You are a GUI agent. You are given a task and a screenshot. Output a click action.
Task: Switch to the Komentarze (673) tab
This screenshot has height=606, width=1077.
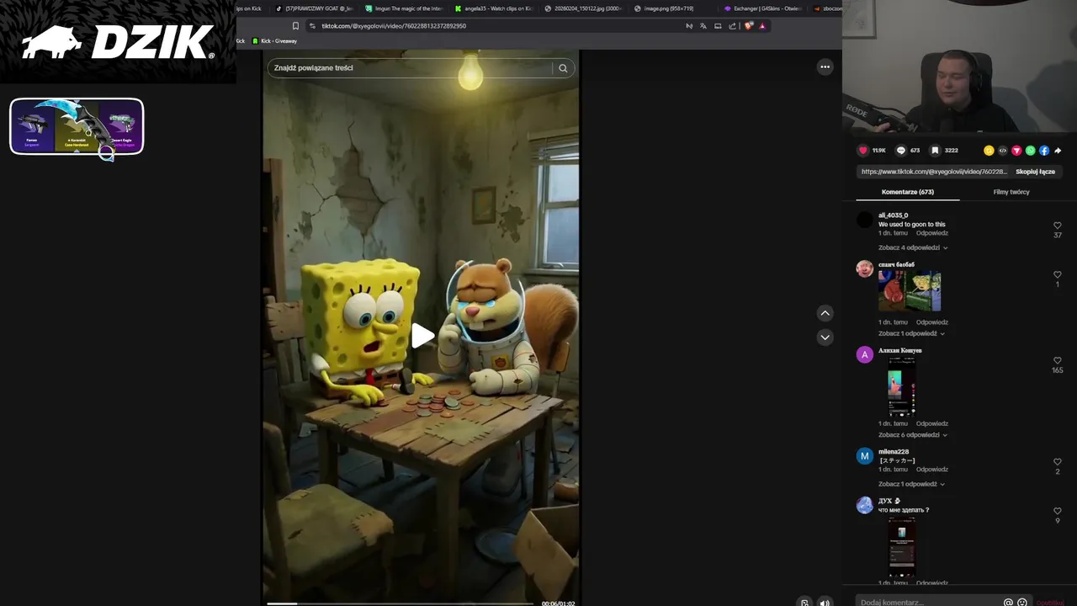click(908, 192)
